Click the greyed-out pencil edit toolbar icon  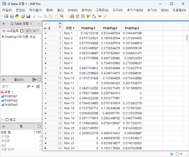105,16
